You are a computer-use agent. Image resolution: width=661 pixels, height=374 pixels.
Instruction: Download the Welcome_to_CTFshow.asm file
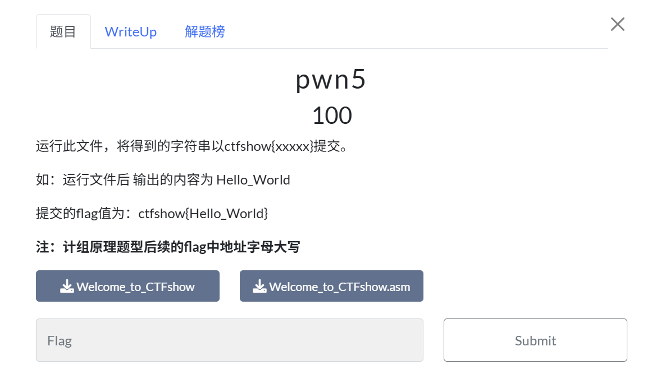pyautogui.click(x=339, y=287)
